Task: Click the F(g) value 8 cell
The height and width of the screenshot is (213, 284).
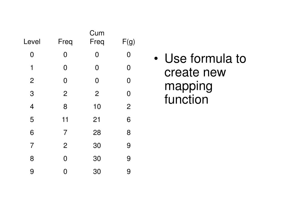Action: point(129,133)
